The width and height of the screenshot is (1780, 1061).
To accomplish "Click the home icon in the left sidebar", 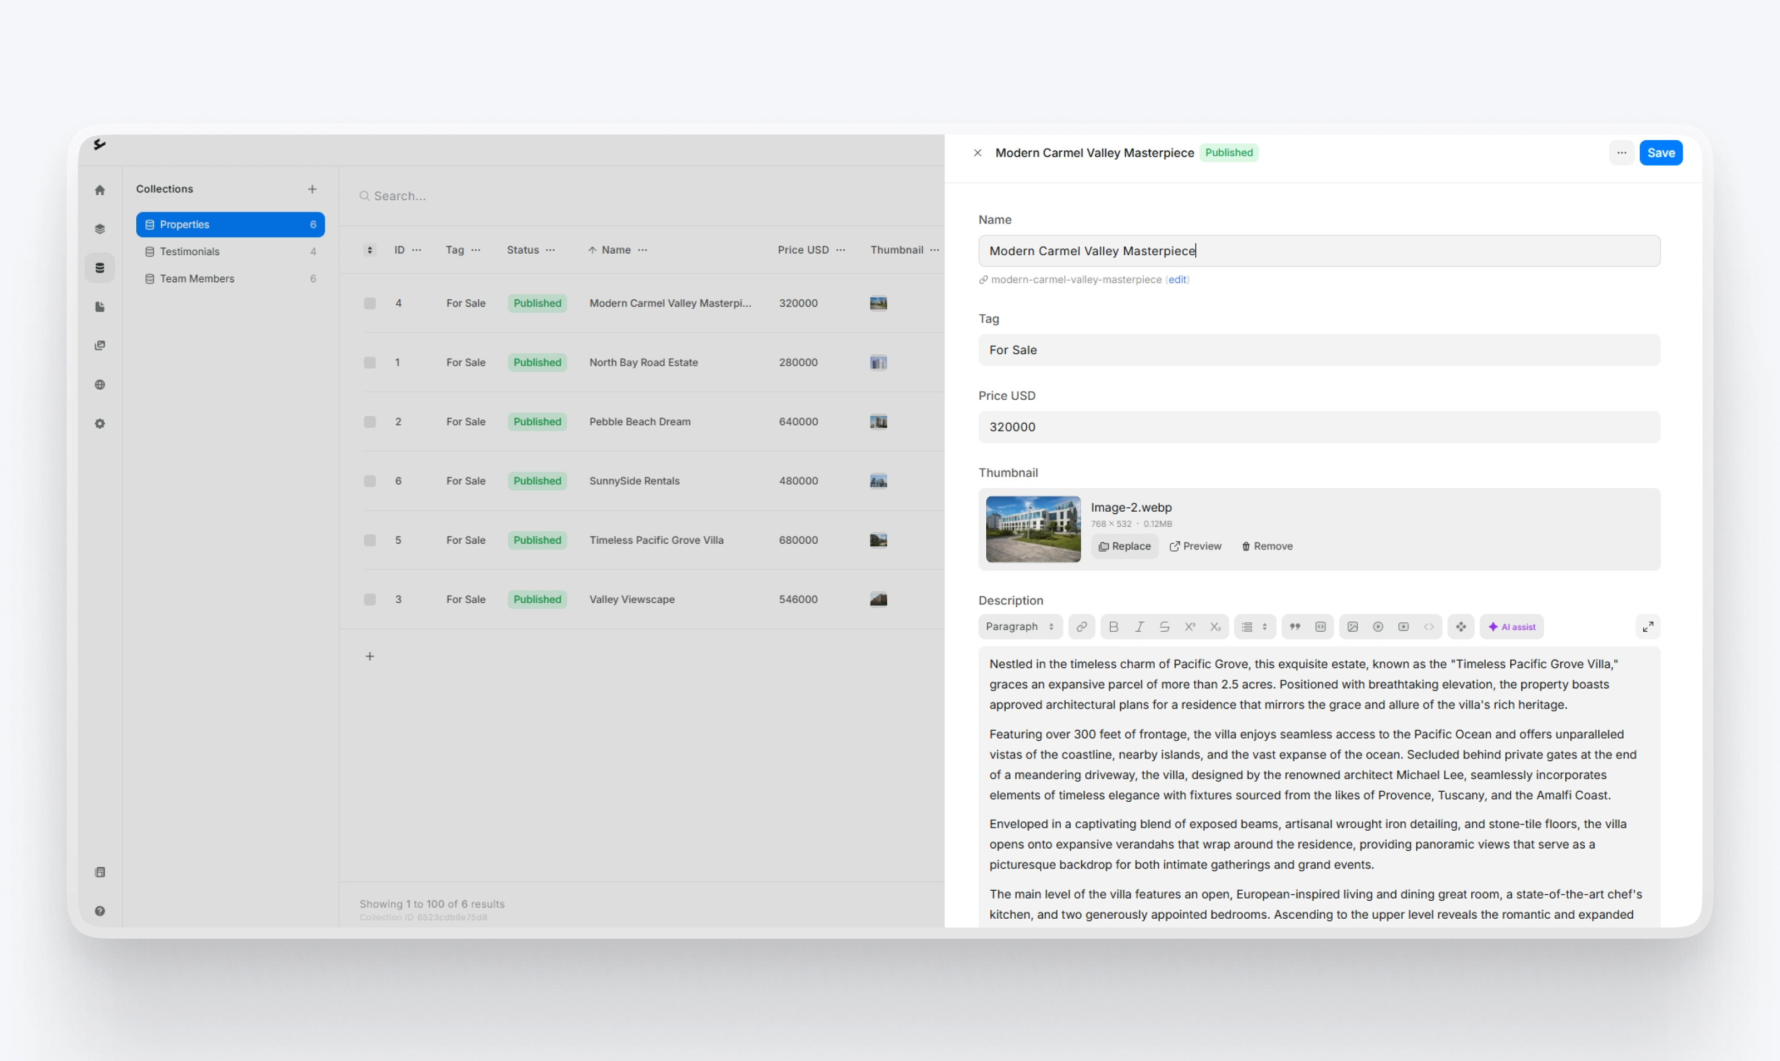I will [100, 190].
